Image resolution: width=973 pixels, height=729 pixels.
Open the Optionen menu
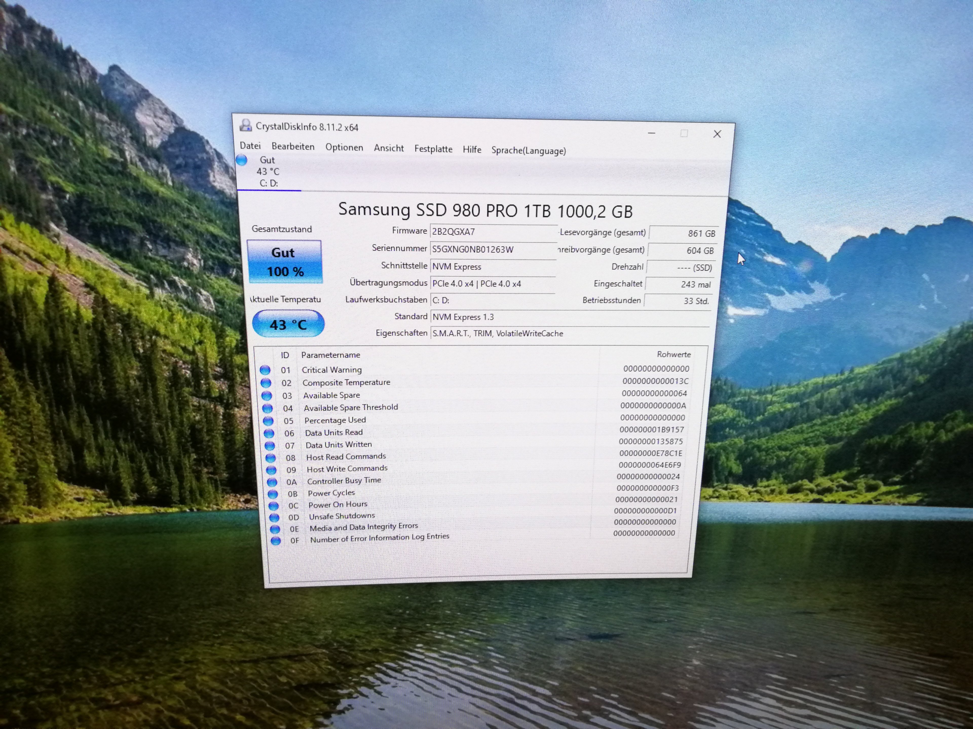[344, 148]
